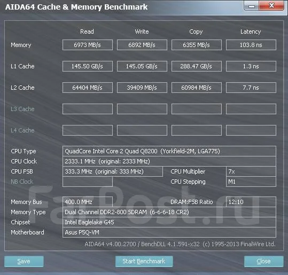This screenshot has width=288, height=275.
Task: Click the Copy column header
Action: click(x=196, y=32)
